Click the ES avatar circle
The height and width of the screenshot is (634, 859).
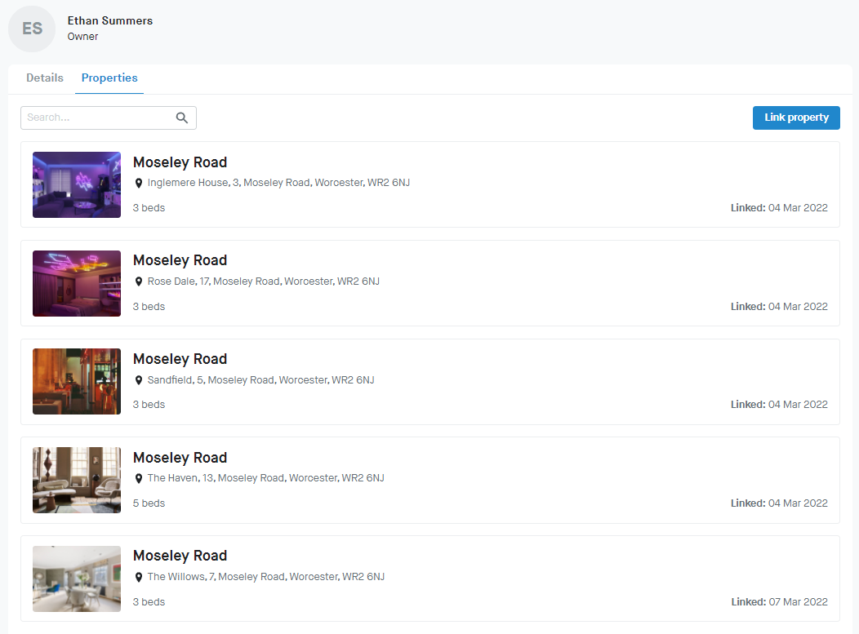click(x=32, y=29)
